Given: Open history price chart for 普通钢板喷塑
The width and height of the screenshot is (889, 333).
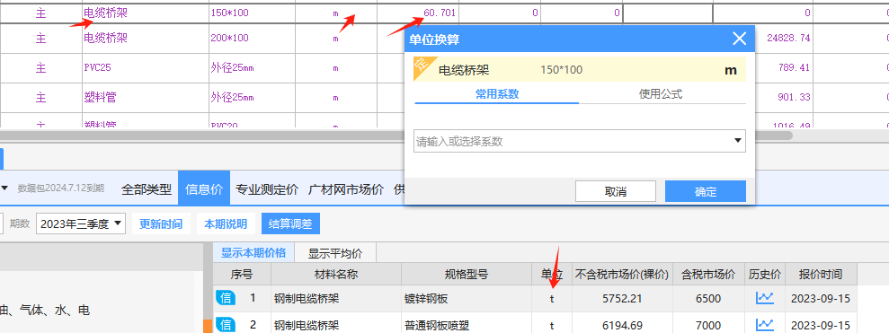Looking at the screenshot, I should [764, 325].
